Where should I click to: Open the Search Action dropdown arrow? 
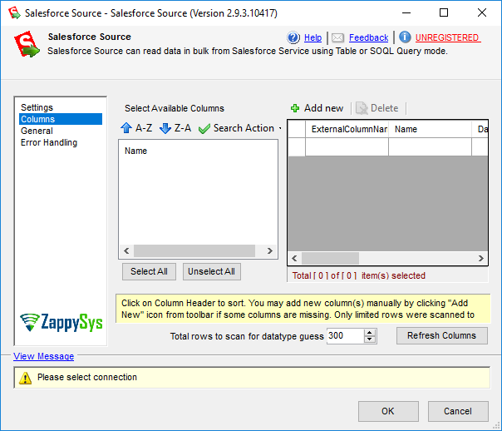(280, 128)
